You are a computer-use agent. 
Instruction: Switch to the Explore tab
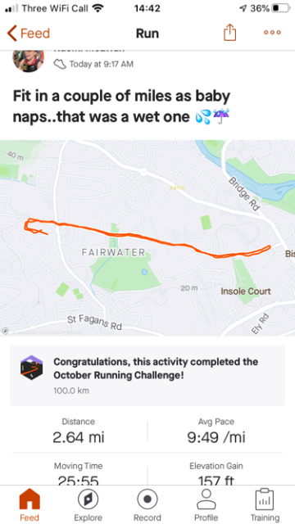pos(88,504)
